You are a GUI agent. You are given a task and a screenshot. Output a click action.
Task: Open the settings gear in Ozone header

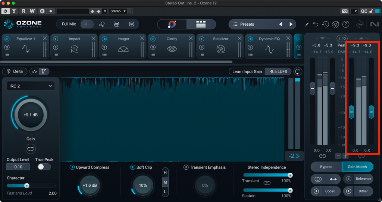tap(335, 25)
